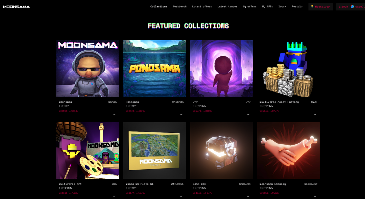Open the Portal external link
Screen dimensions: 365x199
(297, 6)
